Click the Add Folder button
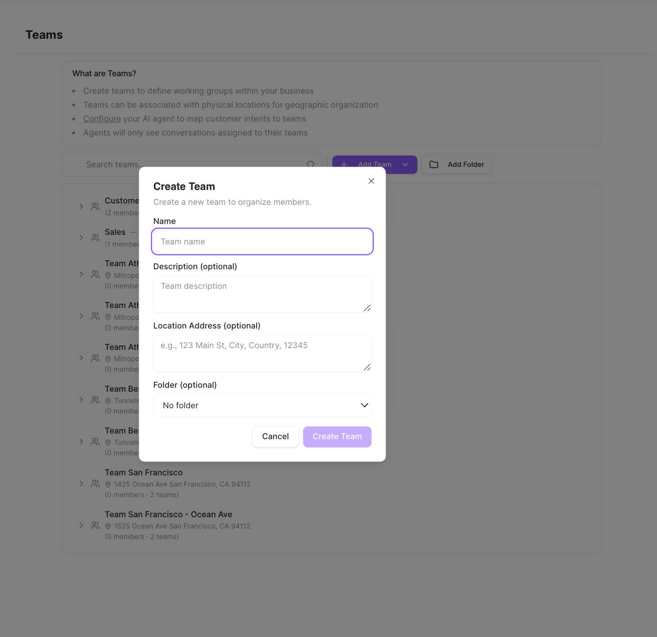 457,165
